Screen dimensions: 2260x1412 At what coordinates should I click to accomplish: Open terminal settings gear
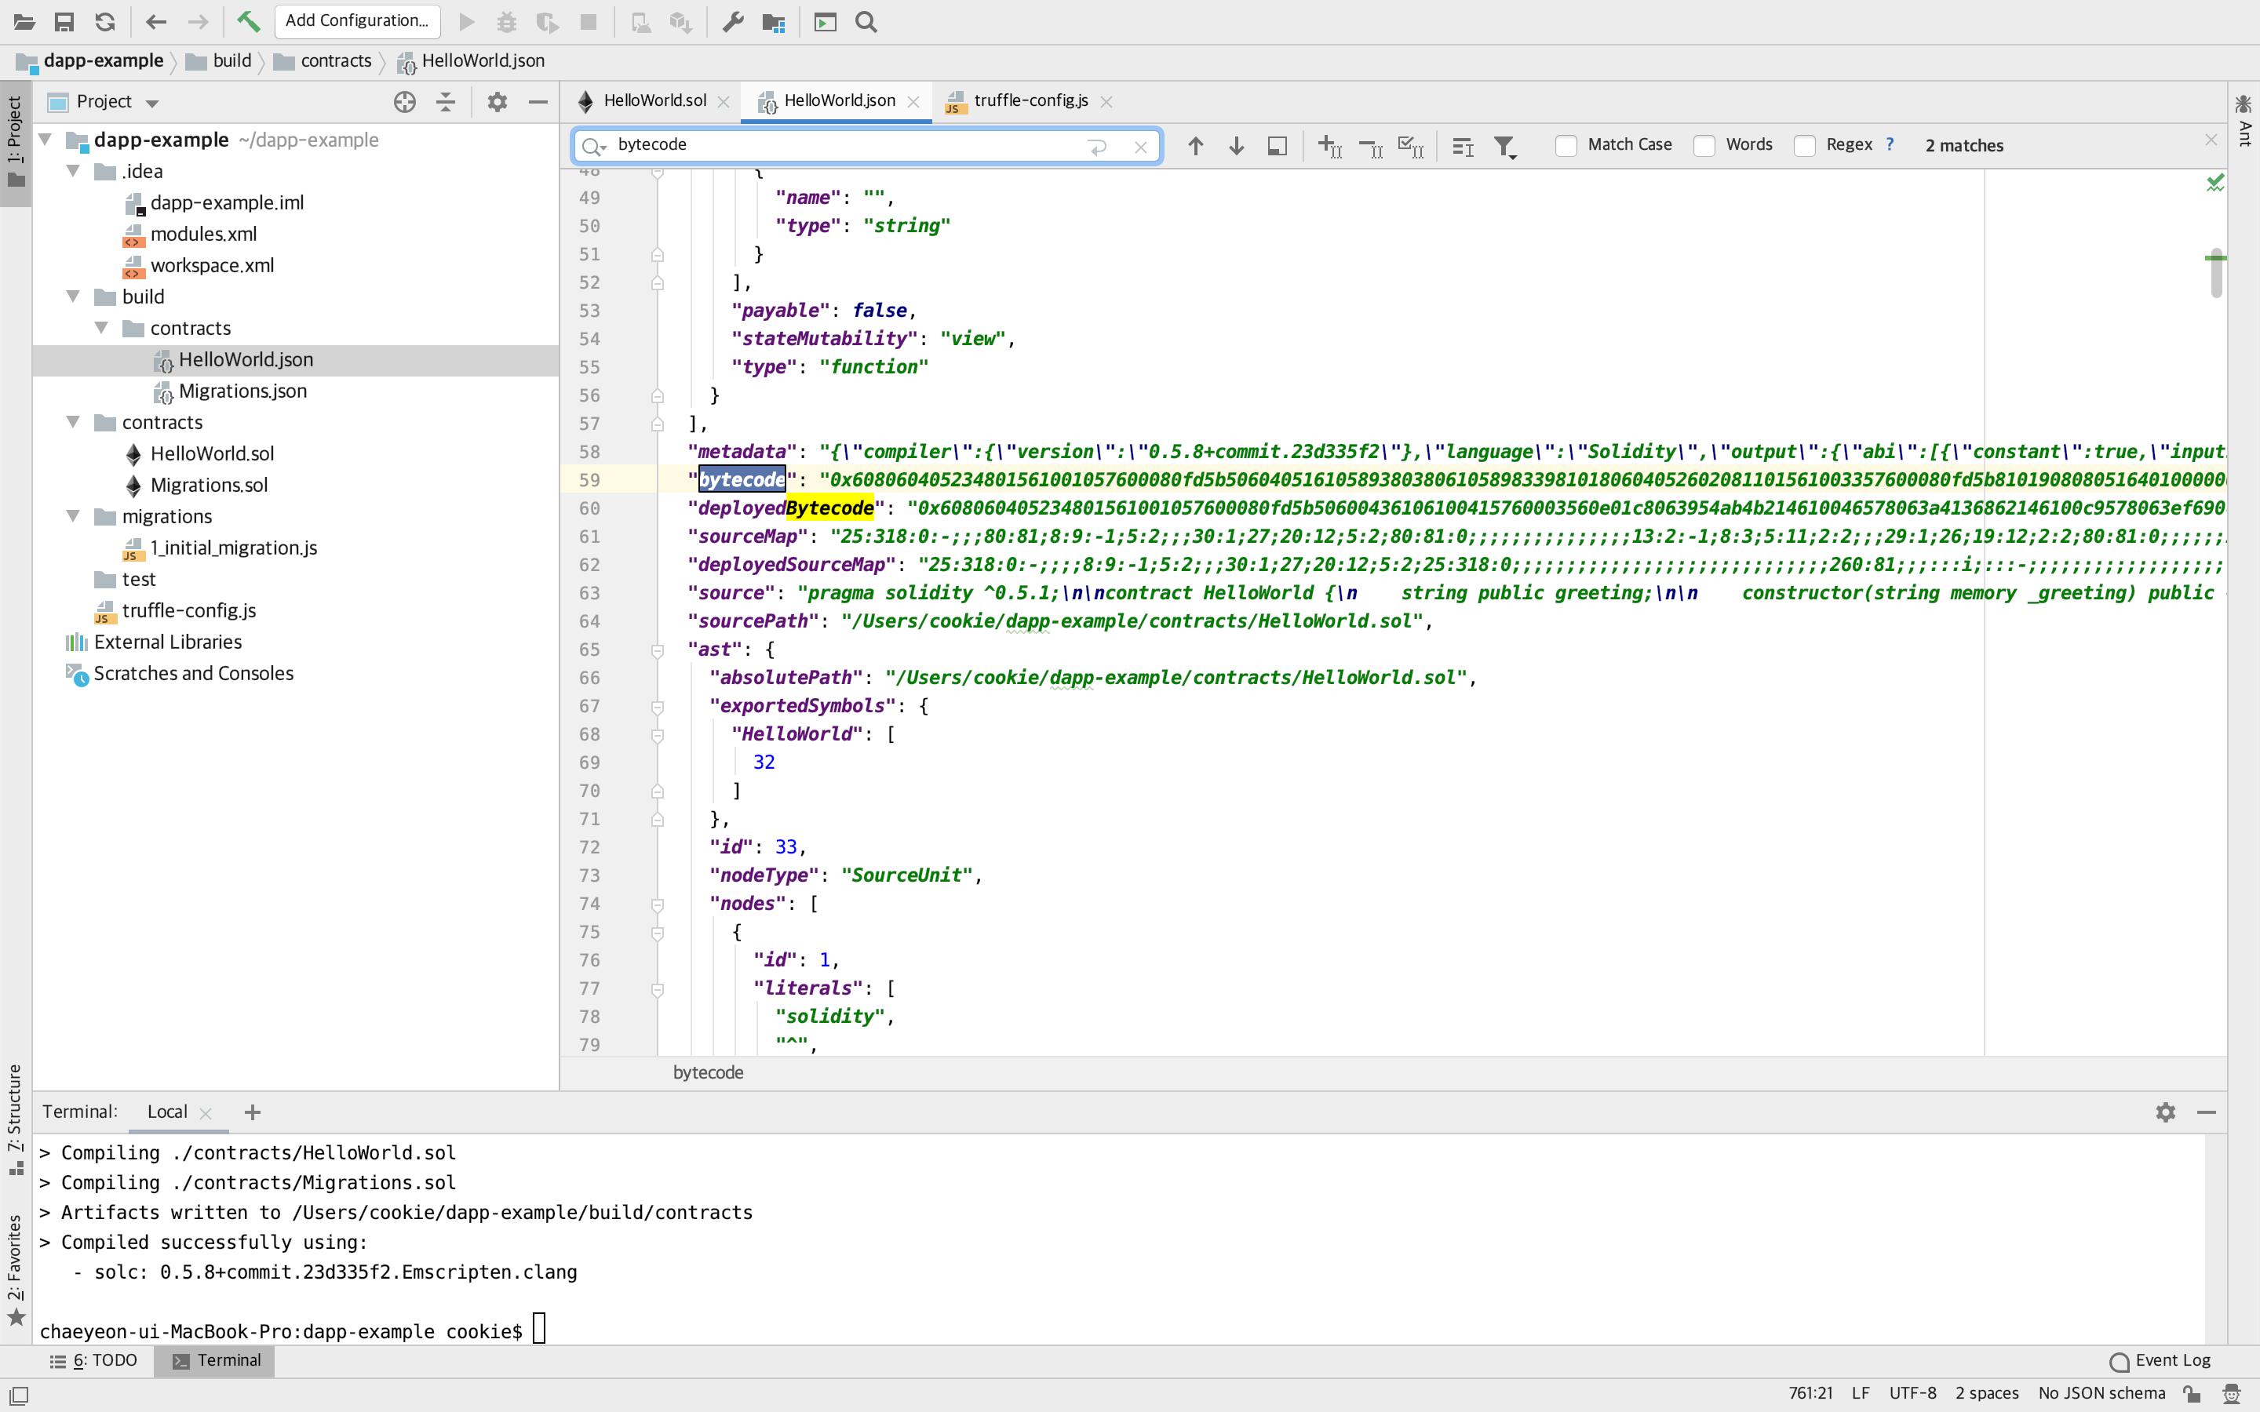(x=2166, y=1112)
